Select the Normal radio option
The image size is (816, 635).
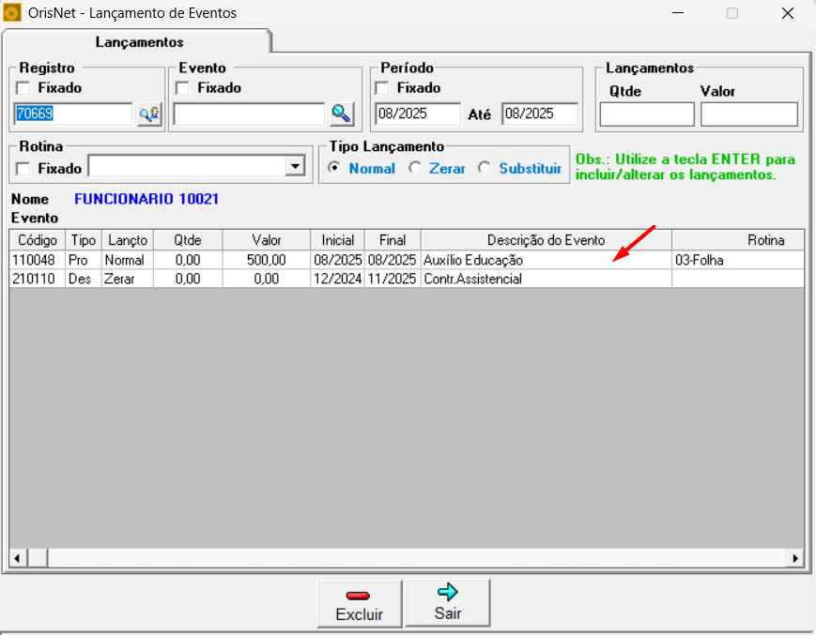tap(333, 169)
